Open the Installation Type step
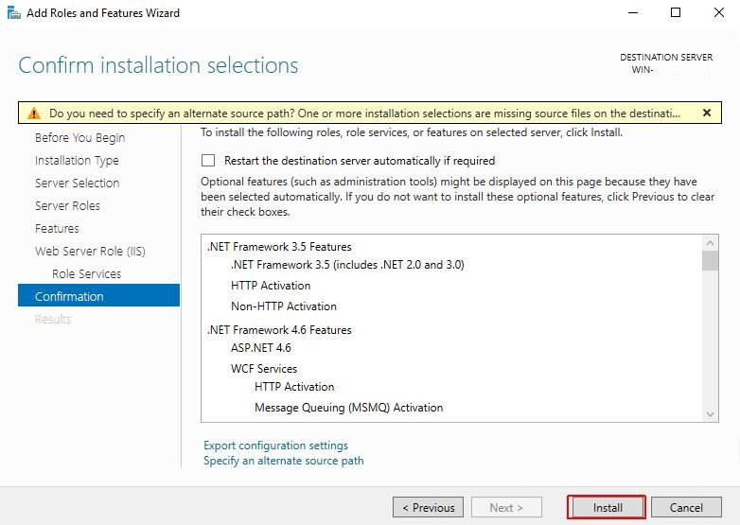The height and width of the screenshot is (525, 740). pos(77,160)
